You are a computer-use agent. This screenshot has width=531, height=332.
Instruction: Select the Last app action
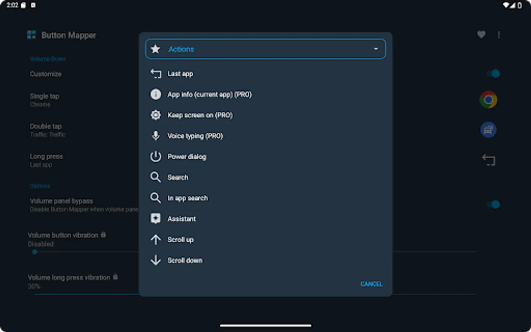[x=180, y=73]
